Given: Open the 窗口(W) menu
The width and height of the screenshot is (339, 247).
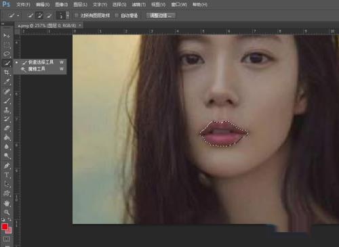Looking at the screenshot, I should click(x=179, y=5).
